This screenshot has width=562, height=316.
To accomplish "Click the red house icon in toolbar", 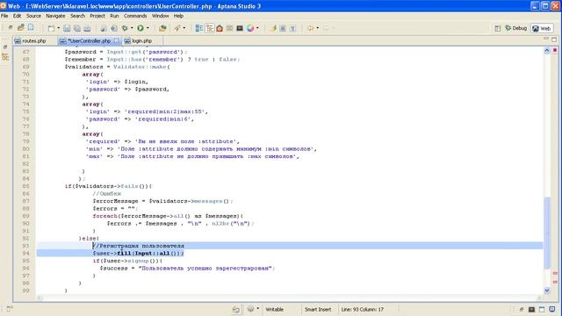I will [x=220, y=28].
